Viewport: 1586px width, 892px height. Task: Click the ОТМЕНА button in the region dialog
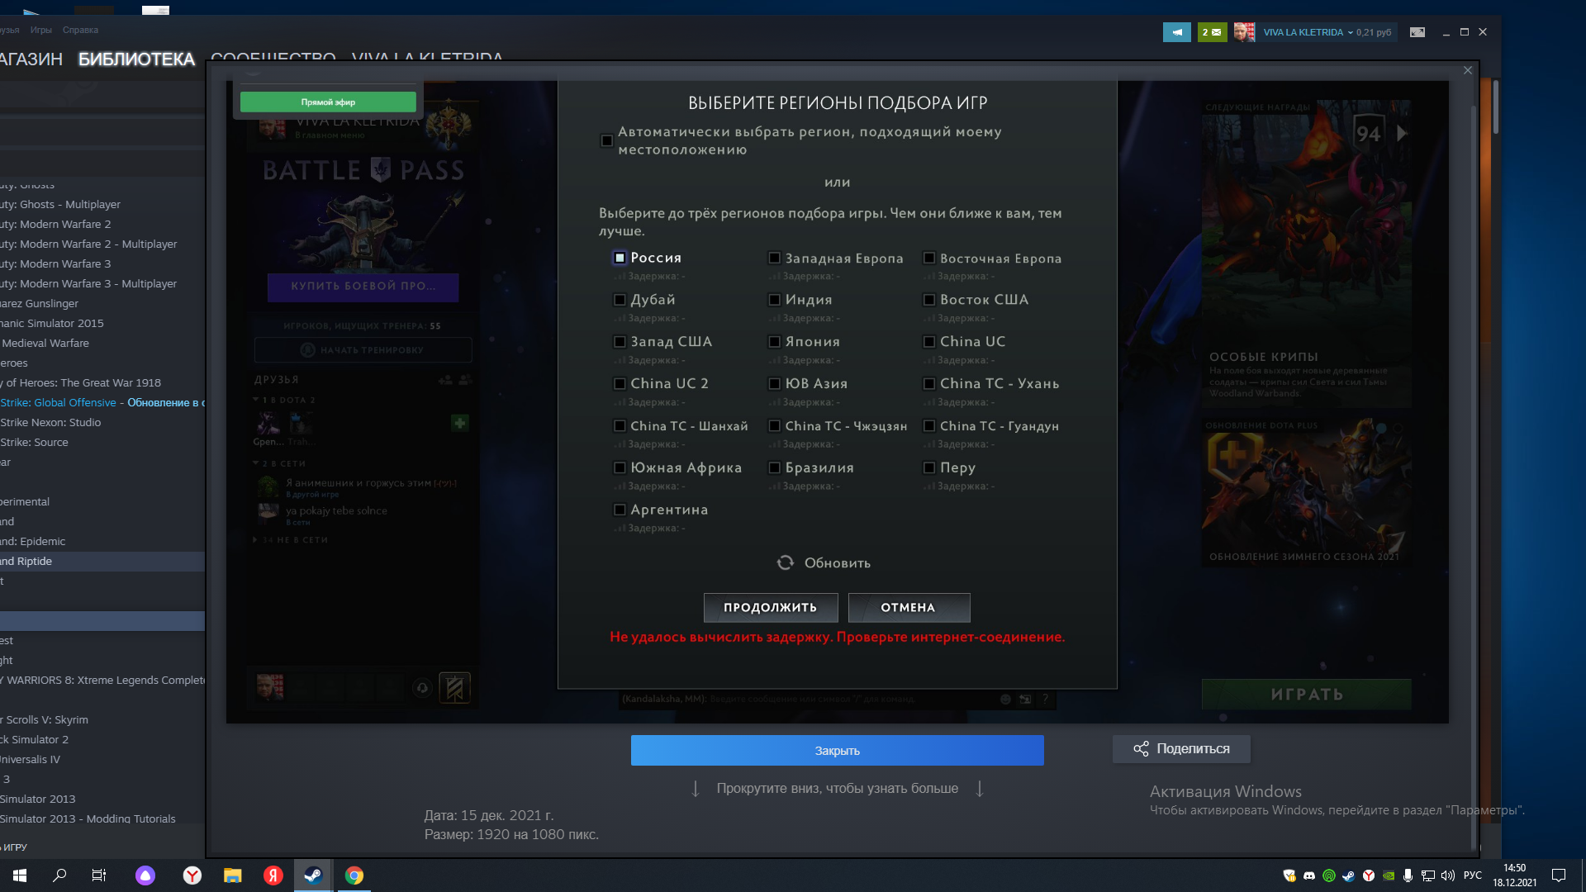click(x=909, y=608)
